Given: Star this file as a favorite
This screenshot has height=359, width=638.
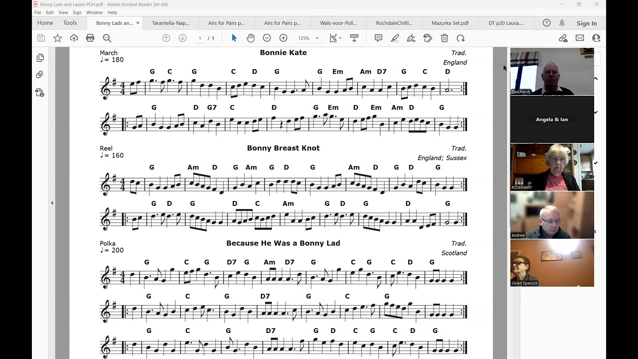Looking at the screenshot, I should pyautogui.click(x=58, y=38).
